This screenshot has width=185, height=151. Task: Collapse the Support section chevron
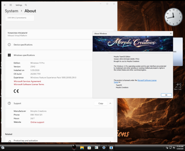[110, 103]
